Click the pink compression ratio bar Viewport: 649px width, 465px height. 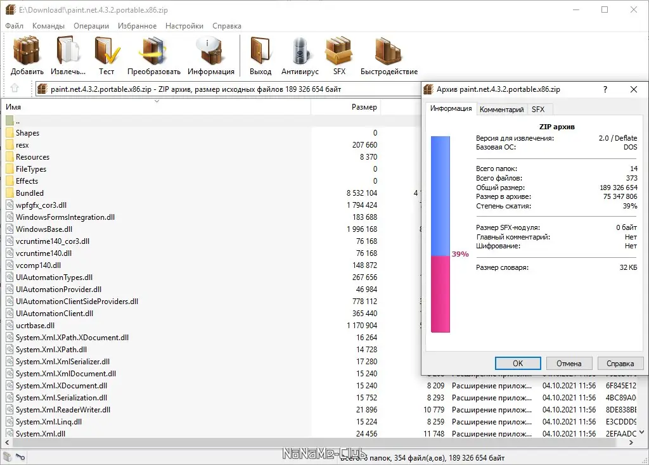(x=440, y=294)
